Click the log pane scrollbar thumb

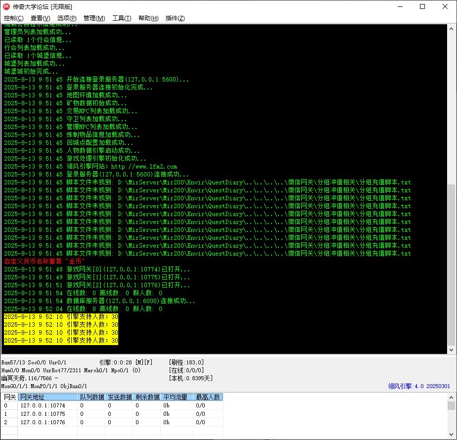451,264
